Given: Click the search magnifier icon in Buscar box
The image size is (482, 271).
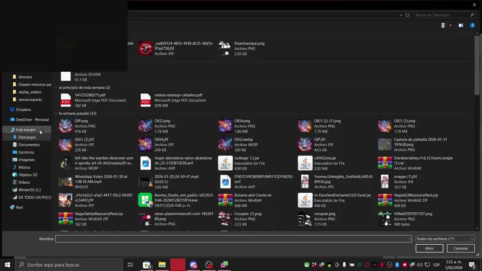Looking at the screenshot, I should coord(472,15).
